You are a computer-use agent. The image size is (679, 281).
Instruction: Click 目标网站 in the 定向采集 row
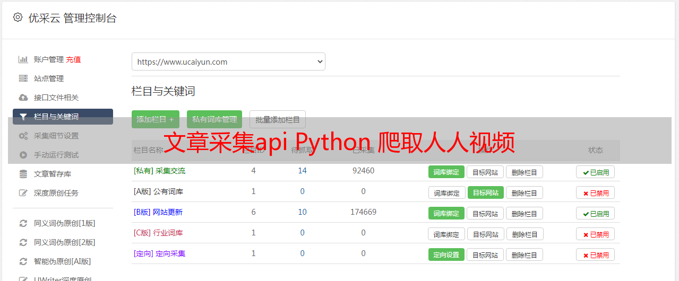tap(485, 254)
